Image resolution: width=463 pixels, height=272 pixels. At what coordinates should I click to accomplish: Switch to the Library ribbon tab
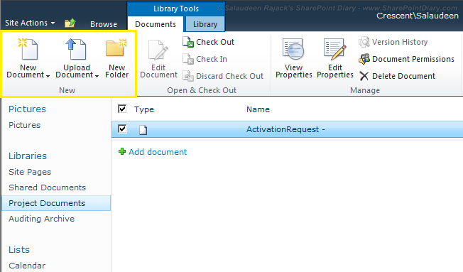pos(205,24)
